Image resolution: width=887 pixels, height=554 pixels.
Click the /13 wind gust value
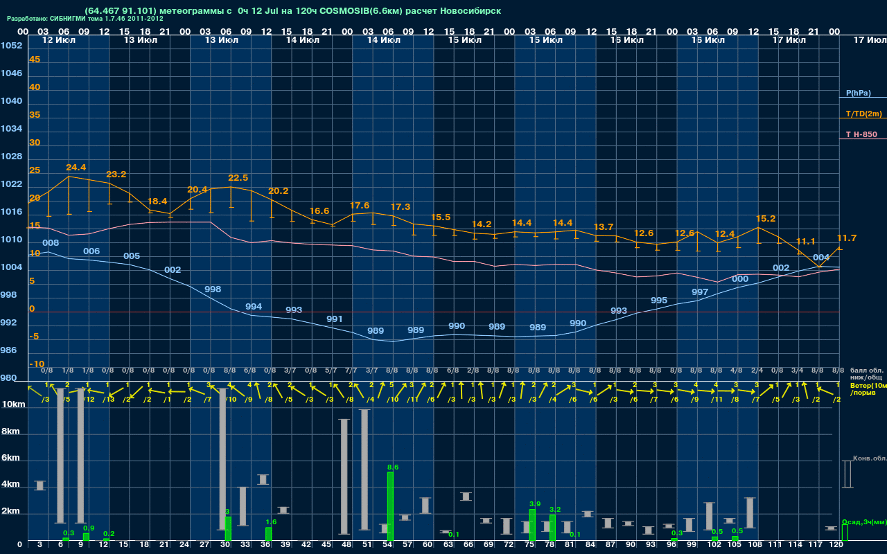(109, 398)
